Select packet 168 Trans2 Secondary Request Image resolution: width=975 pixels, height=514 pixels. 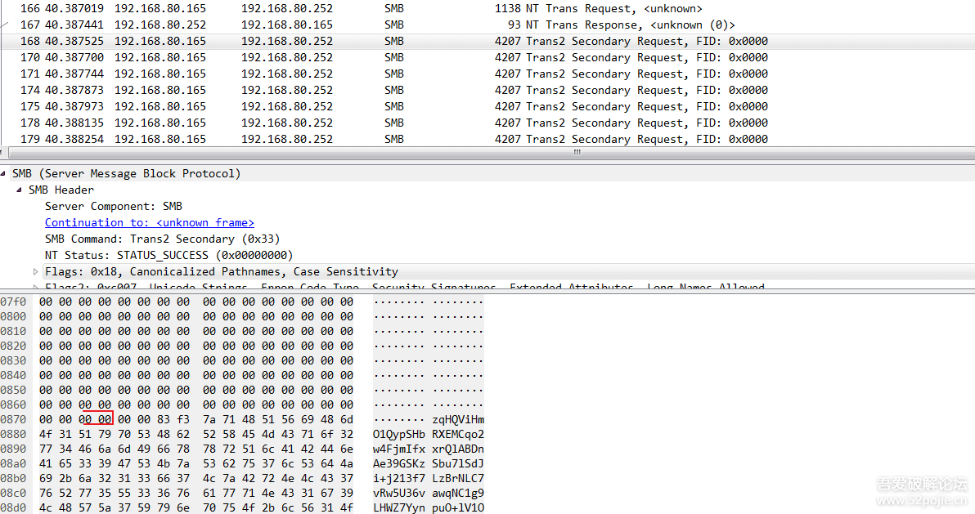coord(393,41)
